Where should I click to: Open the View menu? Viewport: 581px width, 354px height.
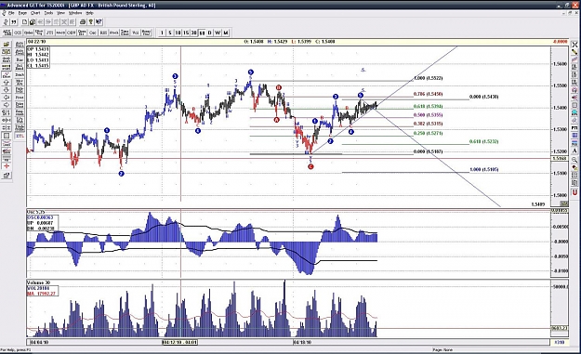click(x=60, y=13)
